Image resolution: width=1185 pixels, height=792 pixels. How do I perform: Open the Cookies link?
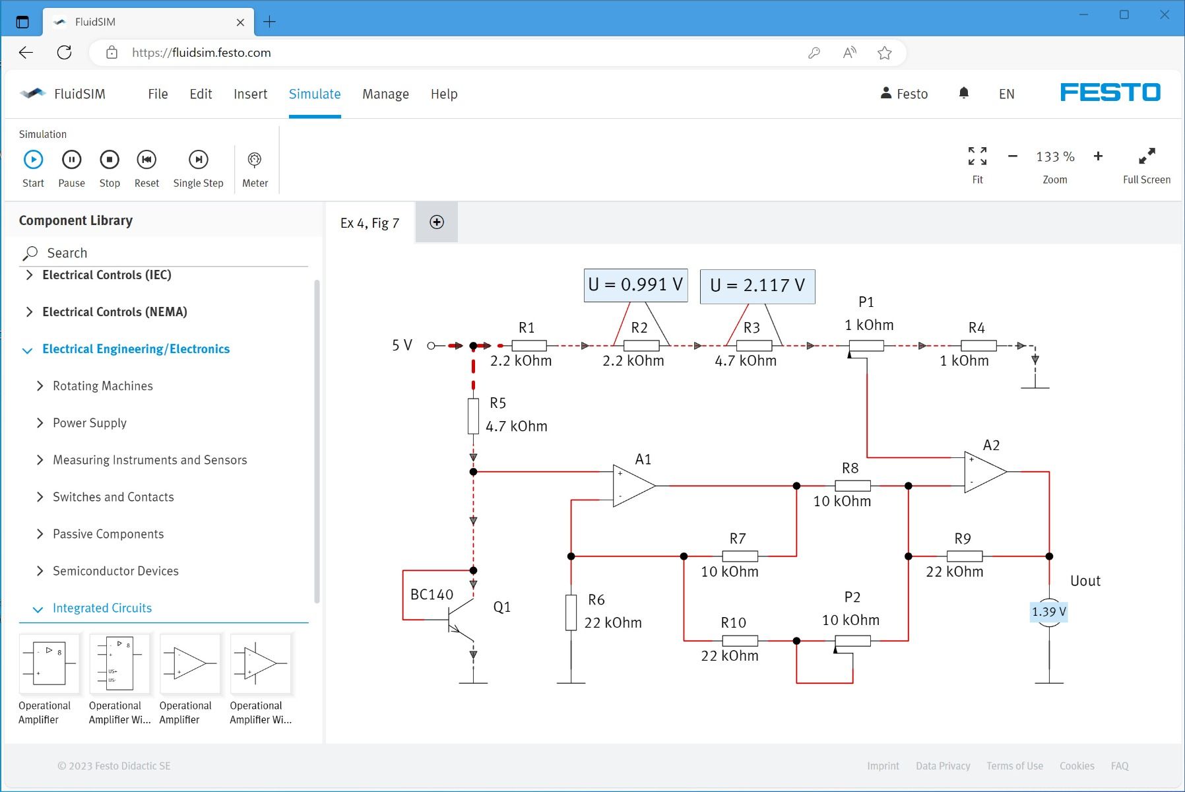(1077, 766)
